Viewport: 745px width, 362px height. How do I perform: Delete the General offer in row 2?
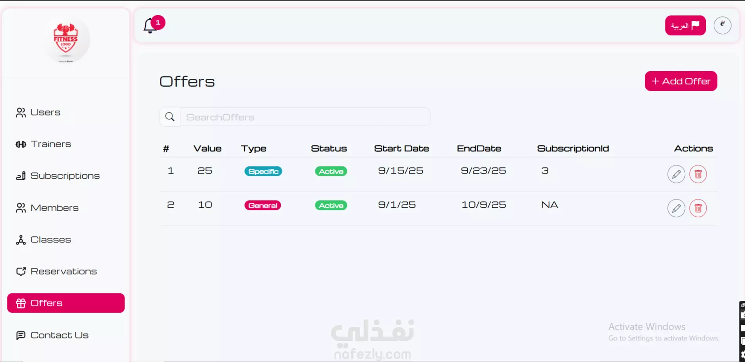tap(698, 208)
